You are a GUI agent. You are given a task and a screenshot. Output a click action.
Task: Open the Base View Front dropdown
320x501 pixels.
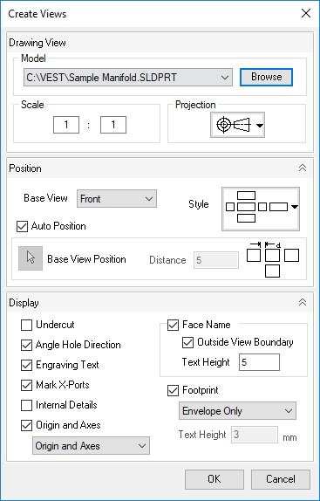click(117, 199)
